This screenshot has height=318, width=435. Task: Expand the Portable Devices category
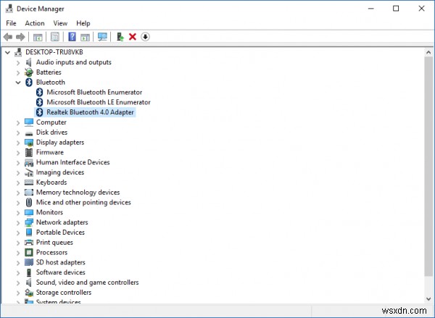18,233
